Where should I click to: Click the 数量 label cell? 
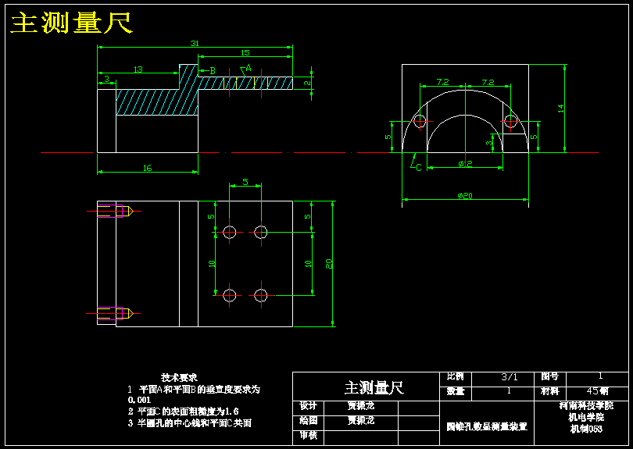456,391
